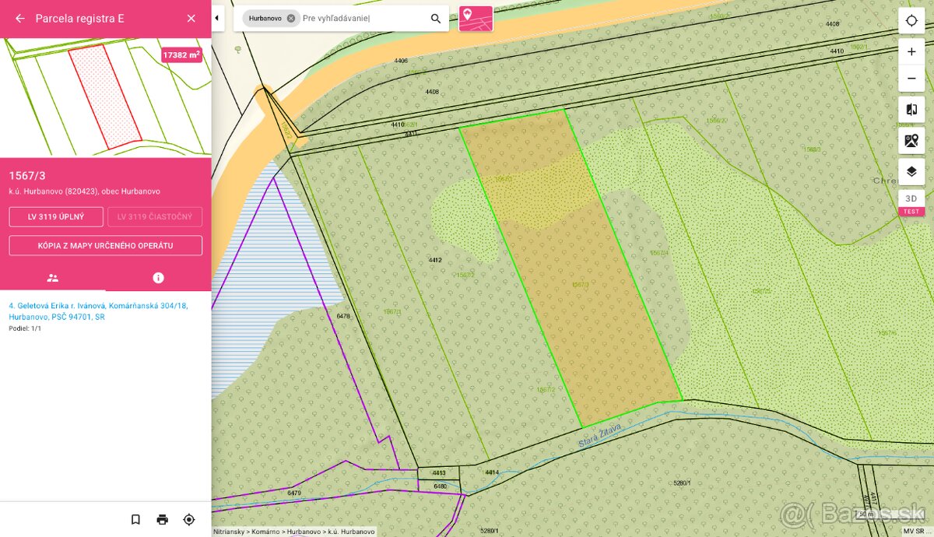This screenshot has width=934, height=537.
Task: Open Kópia z mapy určeného operátu
Action: pyautogui.click(x=106, y=245)
